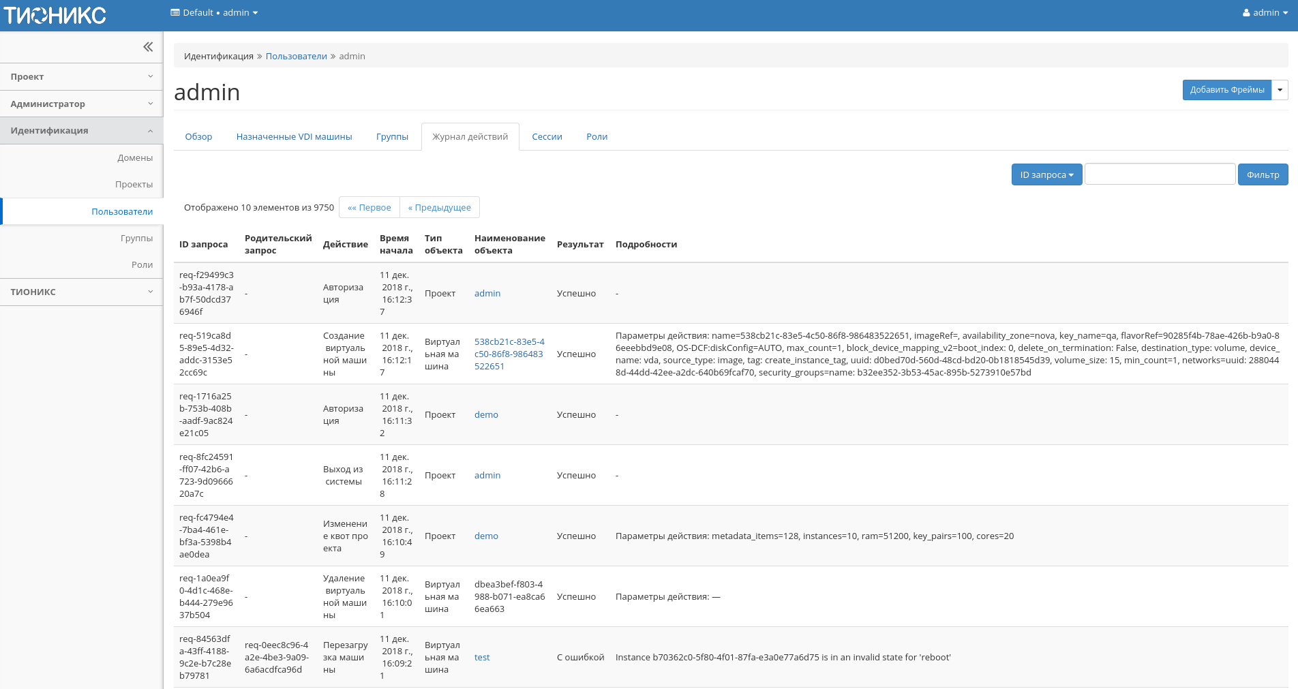Open the Пользователи breadcrumb link
The height and width of the screenshot is (689, 1298).
click(296, 57)
